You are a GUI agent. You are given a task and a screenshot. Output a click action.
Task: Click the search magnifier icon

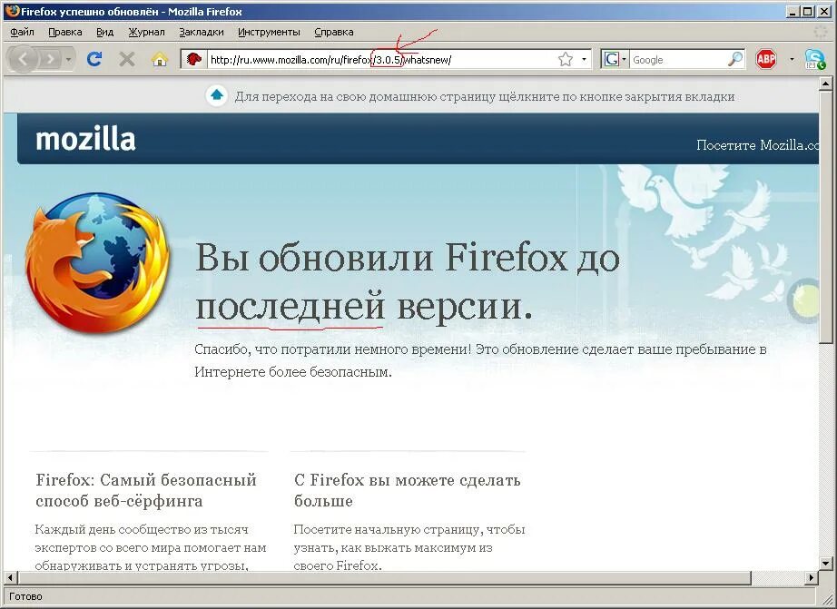[x=735, y=59]
